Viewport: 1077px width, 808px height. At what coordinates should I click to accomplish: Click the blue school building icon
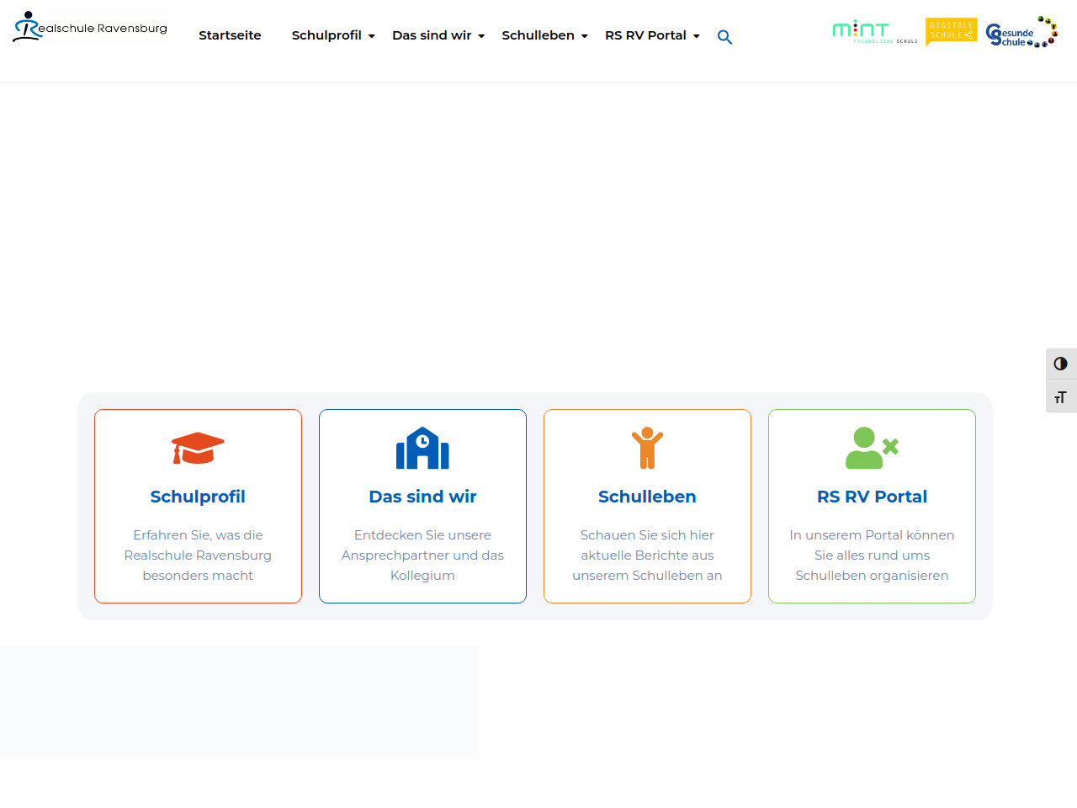point(422,448)
